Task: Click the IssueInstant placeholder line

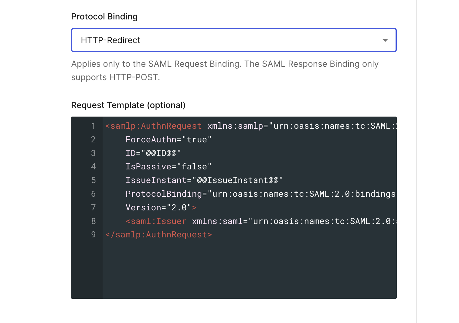Action: [204, 180]
